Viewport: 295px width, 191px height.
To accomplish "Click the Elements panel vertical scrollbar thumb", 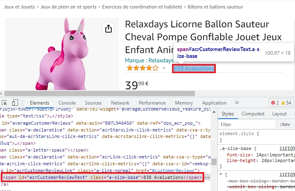I will click(214, 162).
